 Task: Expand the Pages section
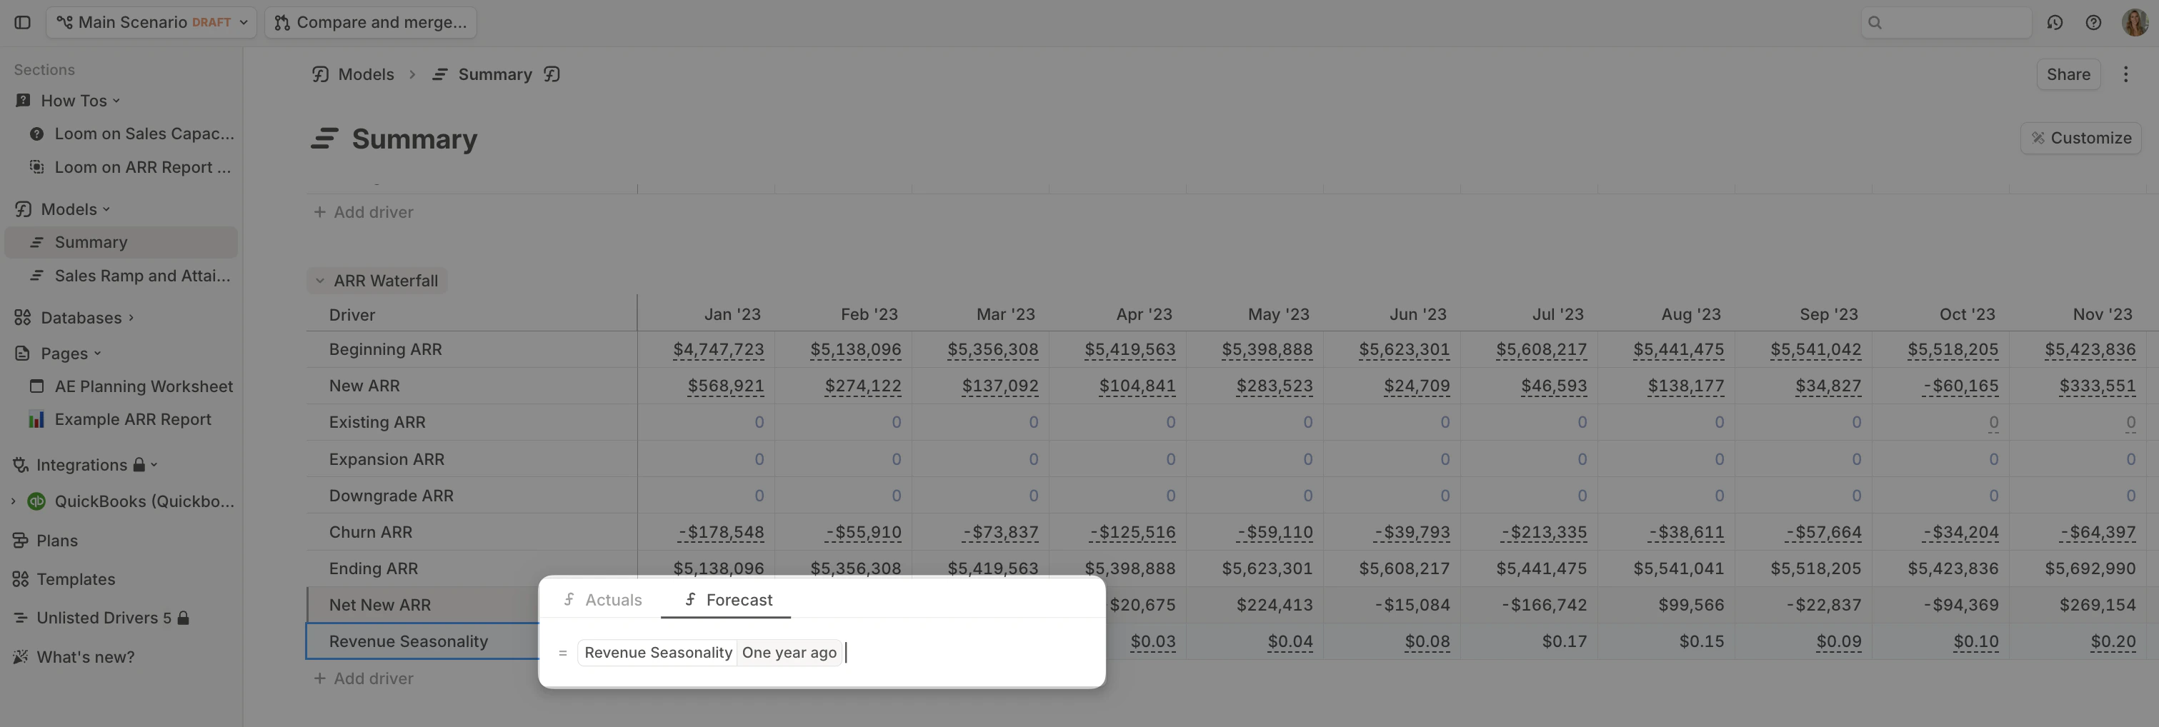pos(97,354)
